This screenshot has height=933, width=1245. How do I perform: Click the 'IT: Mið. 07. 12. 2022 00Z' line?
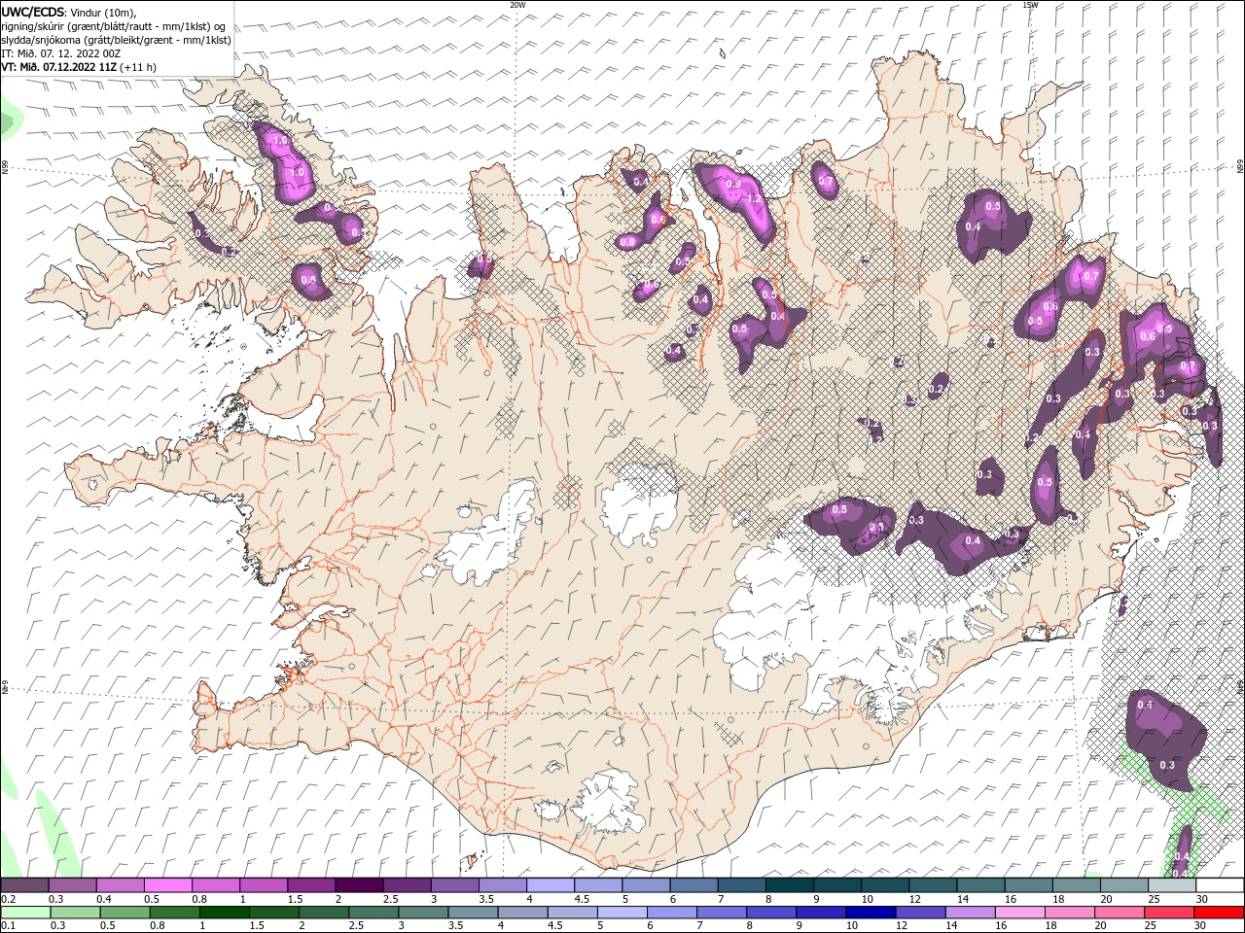(61, 53)
